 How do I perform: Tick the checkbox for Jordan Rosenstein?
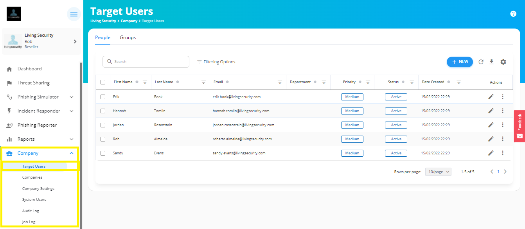103,125
